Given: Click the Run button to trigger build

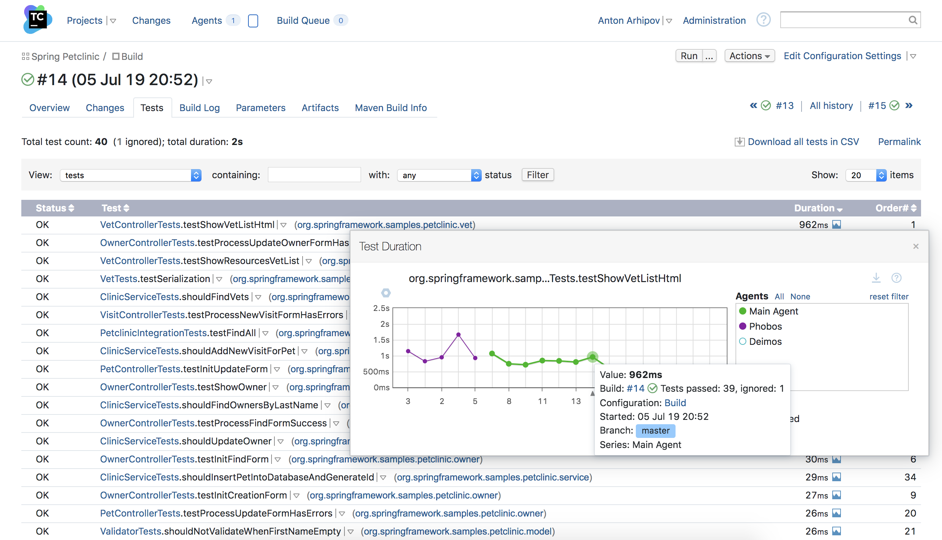Looking at the screenshot, I should tap(689, 56).
